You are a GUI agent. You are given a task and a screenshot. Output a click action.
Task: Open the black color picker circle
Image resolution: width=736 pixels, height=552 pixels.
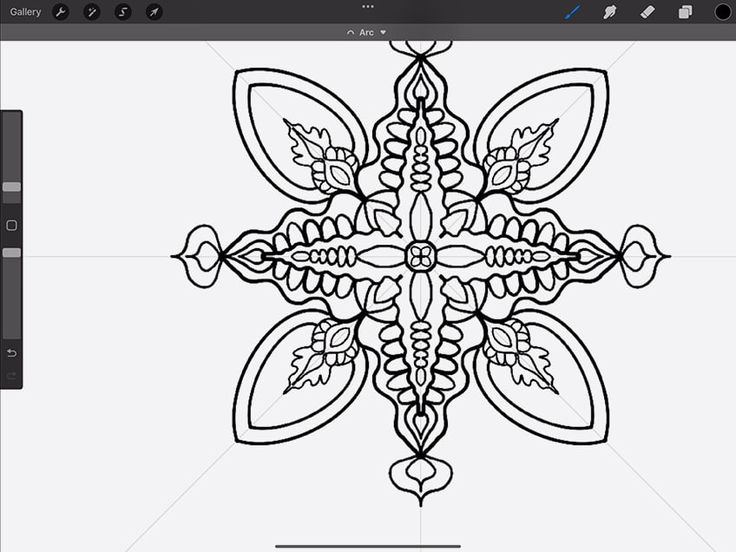pyautogui.click(x=722, y=12)
